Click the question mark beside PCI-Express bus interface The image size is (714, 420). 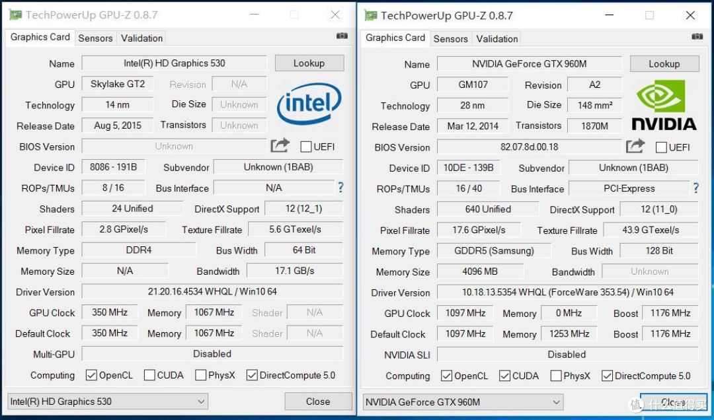click(695, 188)
